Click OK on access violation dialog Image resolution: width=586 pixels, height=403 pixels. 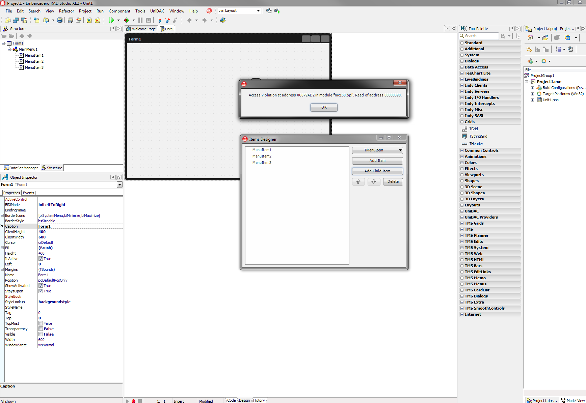324,107
